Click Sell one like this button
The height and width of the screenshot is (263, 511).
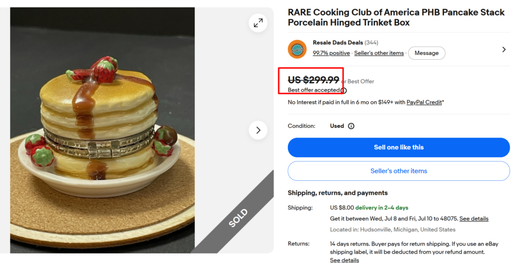click(399, 147)
